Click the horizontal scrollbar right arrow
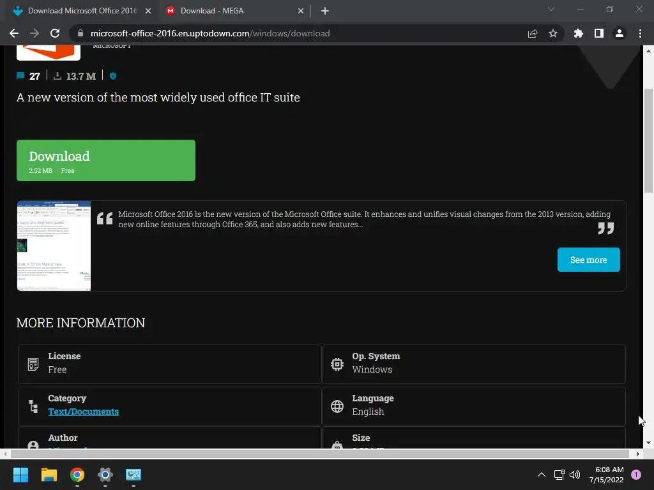The width and height of the screenshot is (654, 490). tap(638, 454)
